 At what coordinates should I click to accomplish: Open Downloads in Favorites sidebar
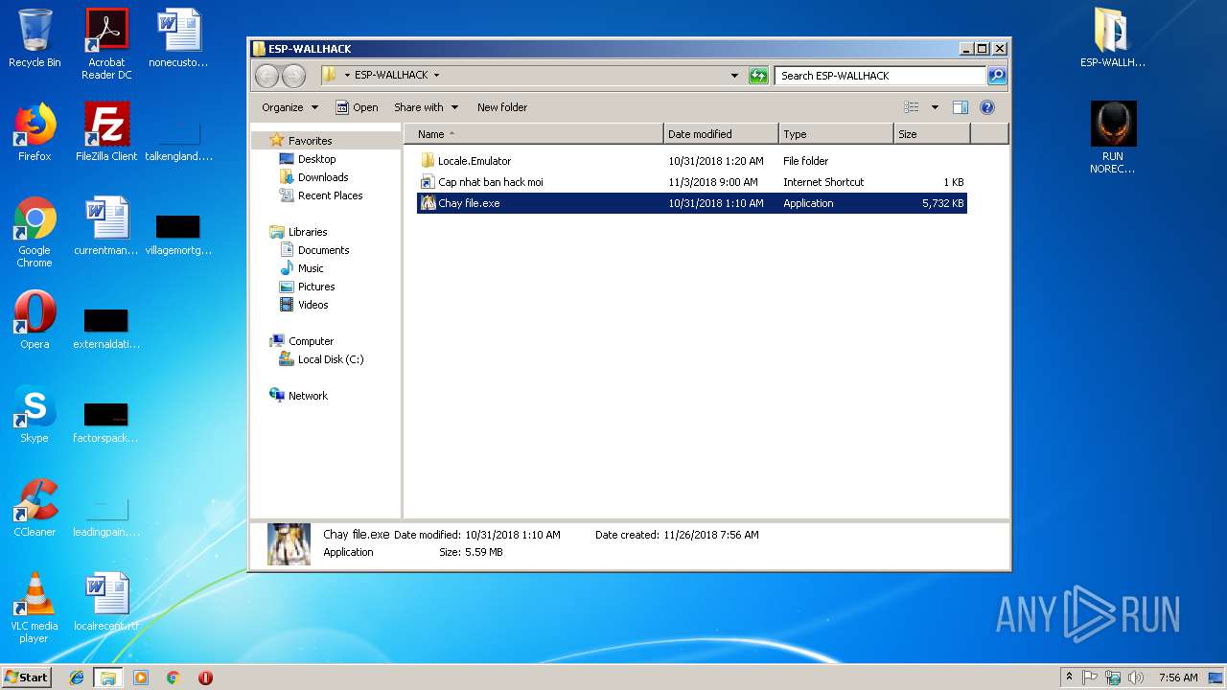click(x=323, y=177)
